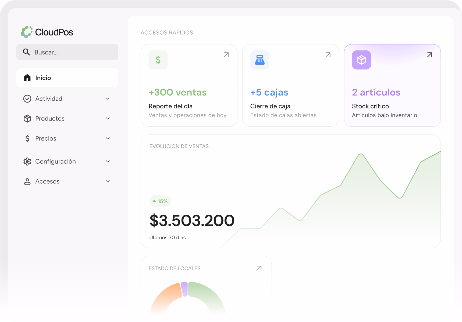
Task: Click the +5 cajas figure
Action: point(269,92)
